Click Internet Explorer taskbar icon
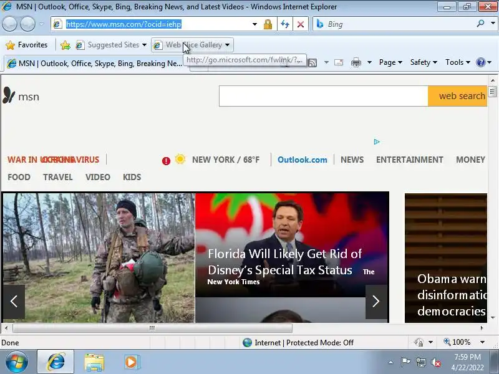Screen dimensions: 499x374 pos(56,362)
